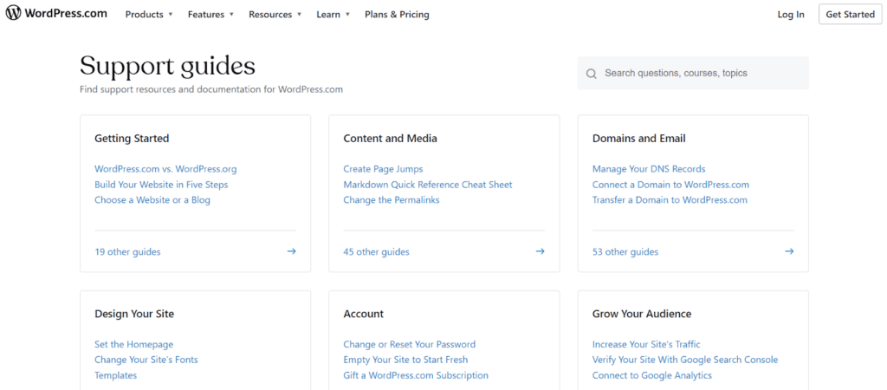The height and width of the screenshot is (390, 887).
Task: Open Connect to Google Analytics guide
Action: click(651, 375)
